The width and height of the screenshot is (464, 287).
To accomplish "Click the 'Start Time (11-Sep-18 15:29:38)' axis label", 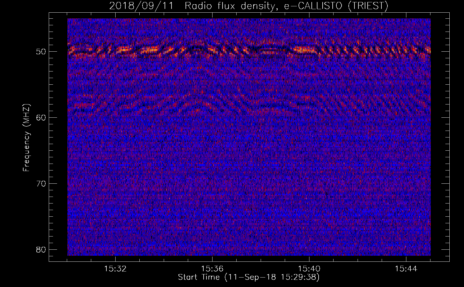I will [x=249, y=277].
